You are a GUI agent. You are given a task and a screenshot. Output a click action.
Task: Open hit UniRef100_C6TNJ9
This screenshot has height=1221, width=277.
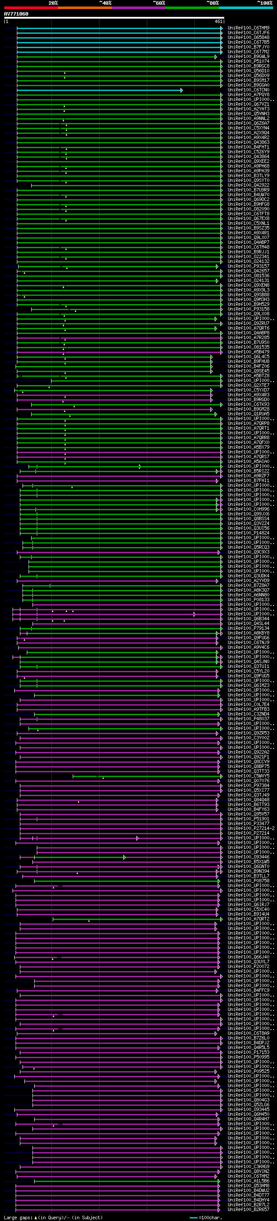coord(248,642)
